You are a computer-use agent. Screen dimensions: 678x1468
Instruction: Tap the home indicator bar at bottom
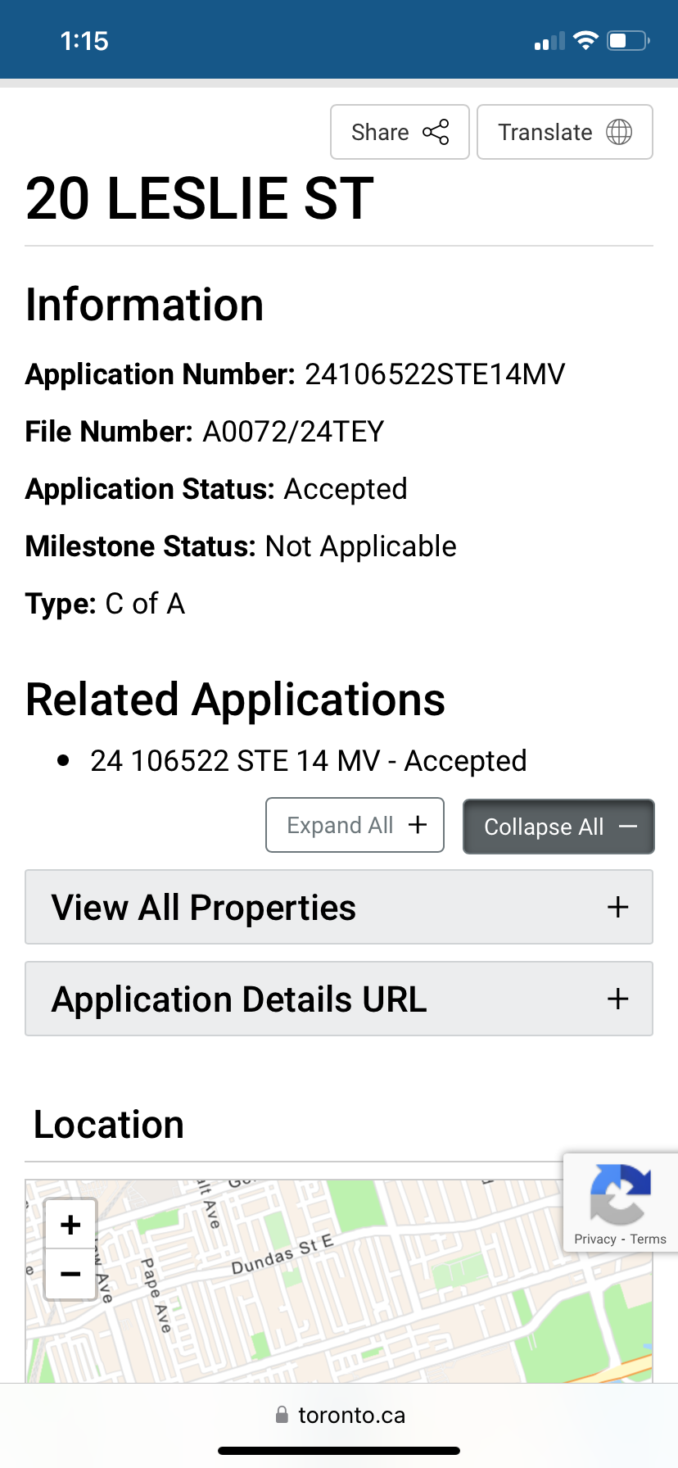[339, 1451]
